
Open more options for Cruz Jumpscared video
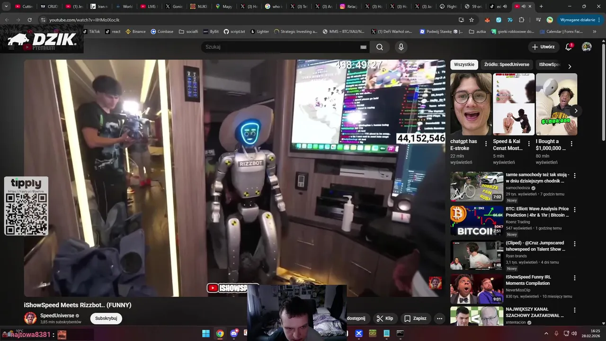[x=575, y=244]
